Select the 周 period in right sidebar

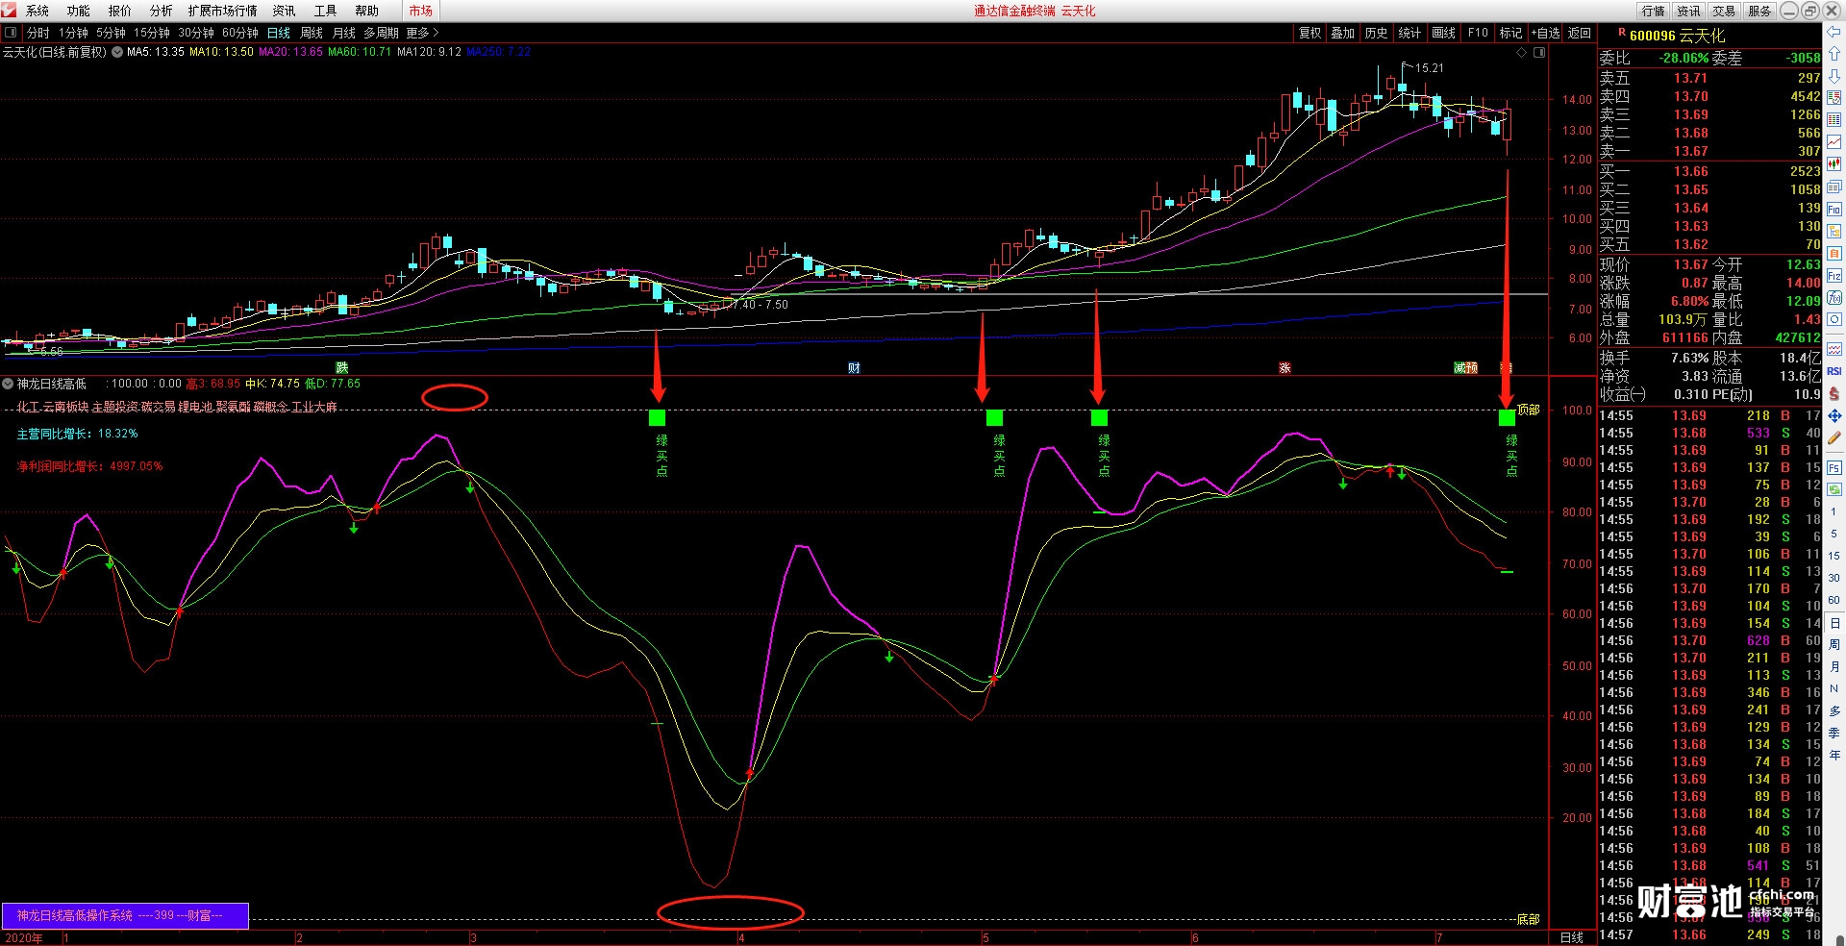(x=1834, y=644)
